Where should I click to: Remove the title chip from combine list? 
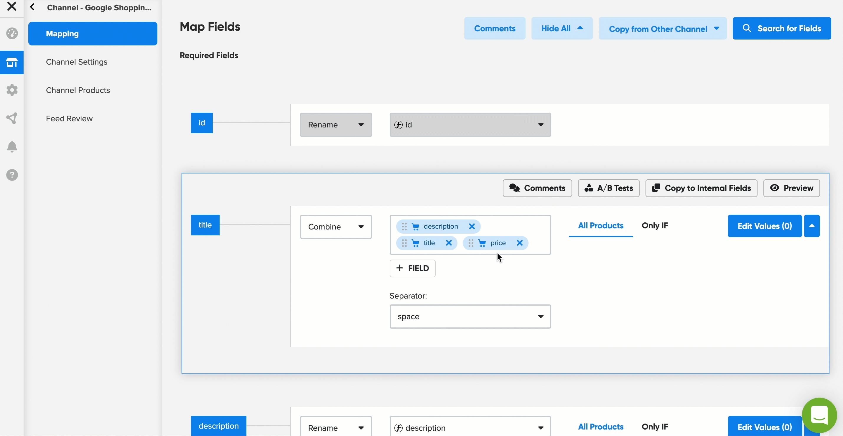[x=449, y=243]
